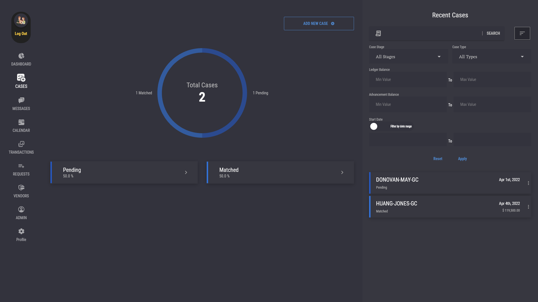
Task: Select the Vendors icon in sidebar
Action: (x=21, y=188)
